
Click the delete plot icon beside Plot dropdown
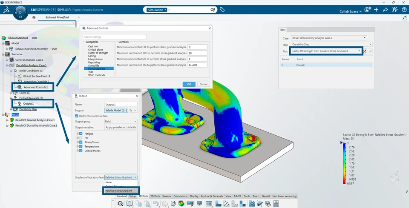(365, 51)
